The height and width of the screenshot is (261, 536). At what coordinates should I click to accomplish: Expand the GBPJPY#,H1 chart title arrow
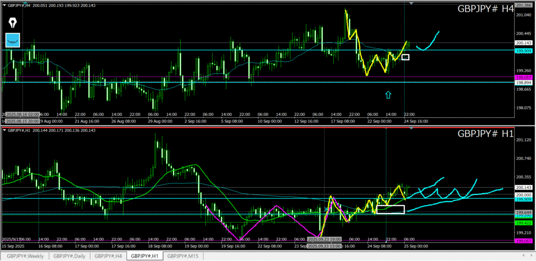point(3,130)
